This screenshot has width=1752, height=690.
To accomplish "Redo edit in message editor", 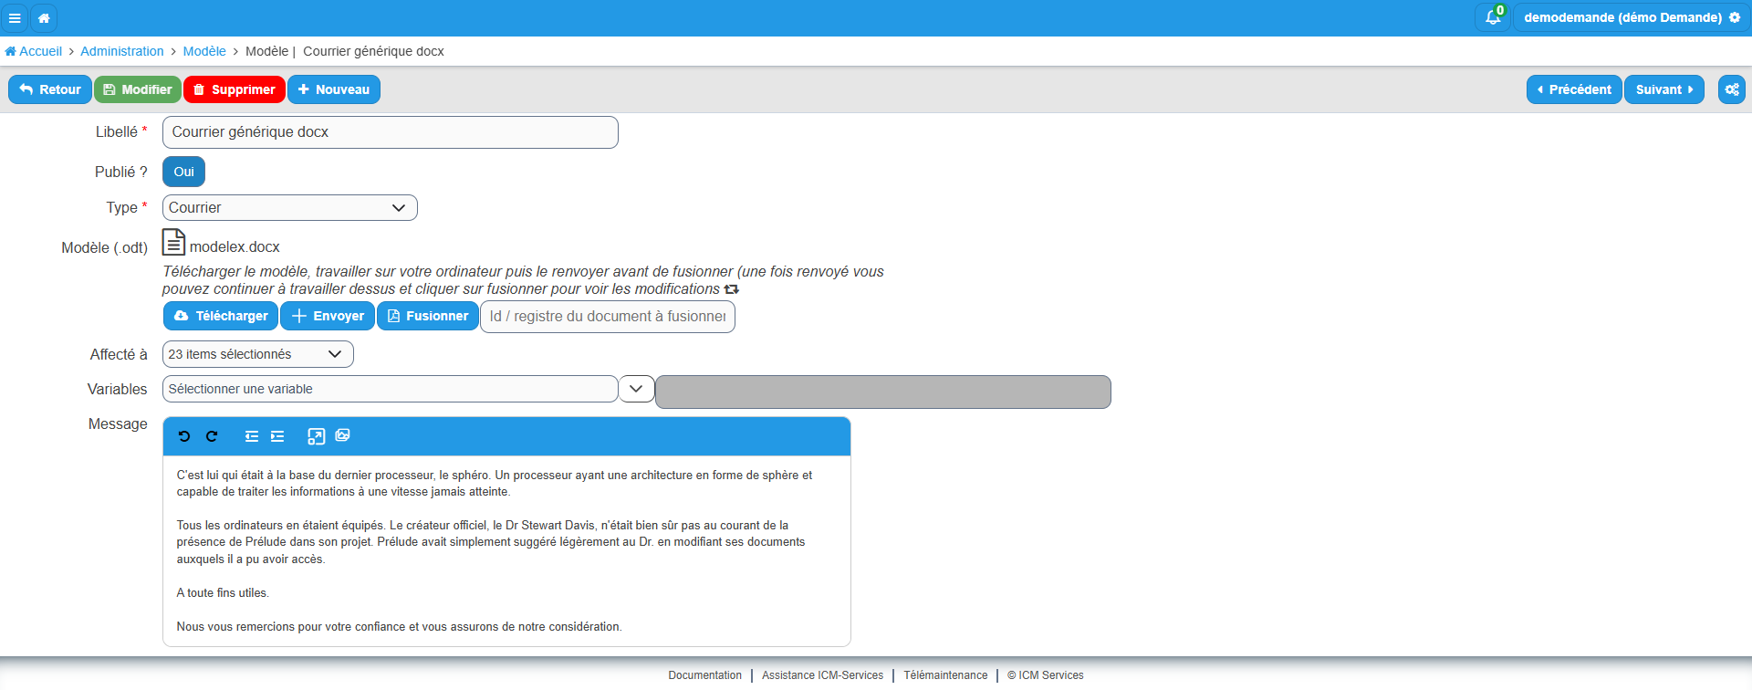I will point(212,436).
